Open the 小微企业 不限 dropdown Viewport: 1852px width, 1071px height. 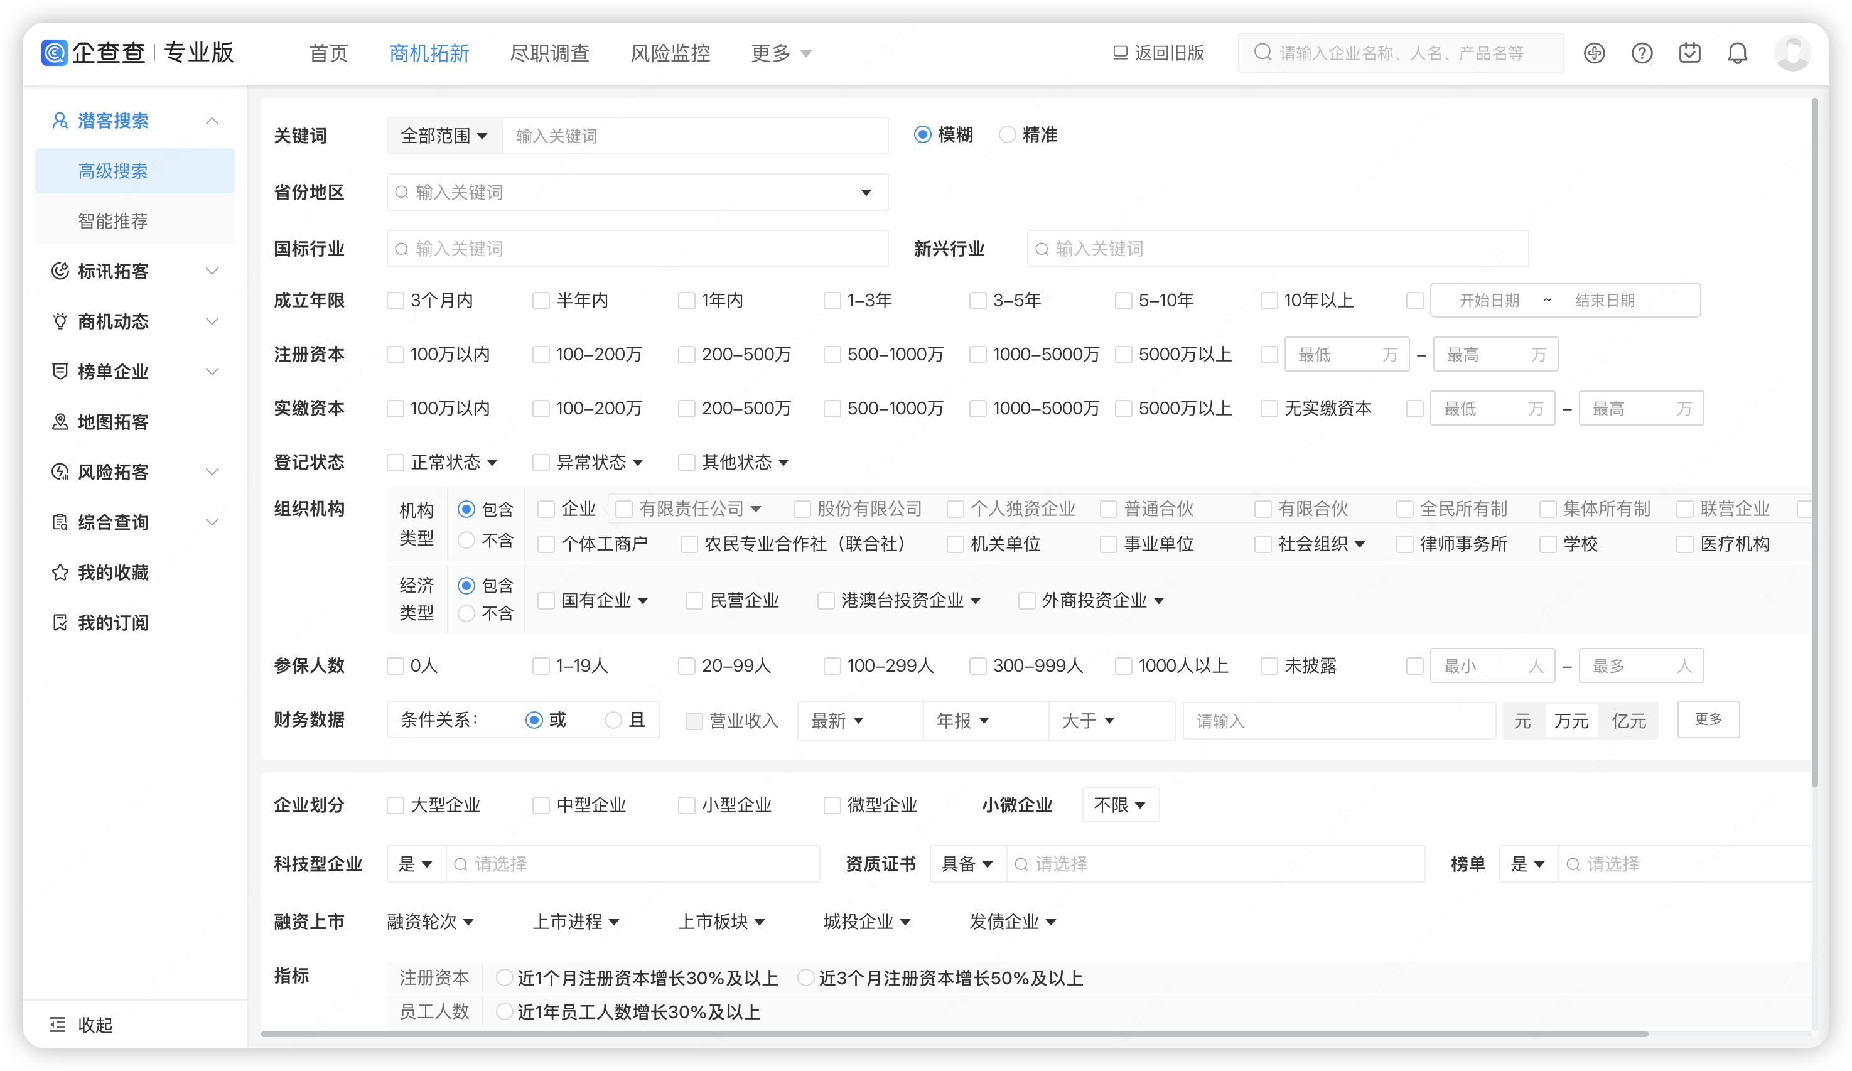pos(1120,805)
